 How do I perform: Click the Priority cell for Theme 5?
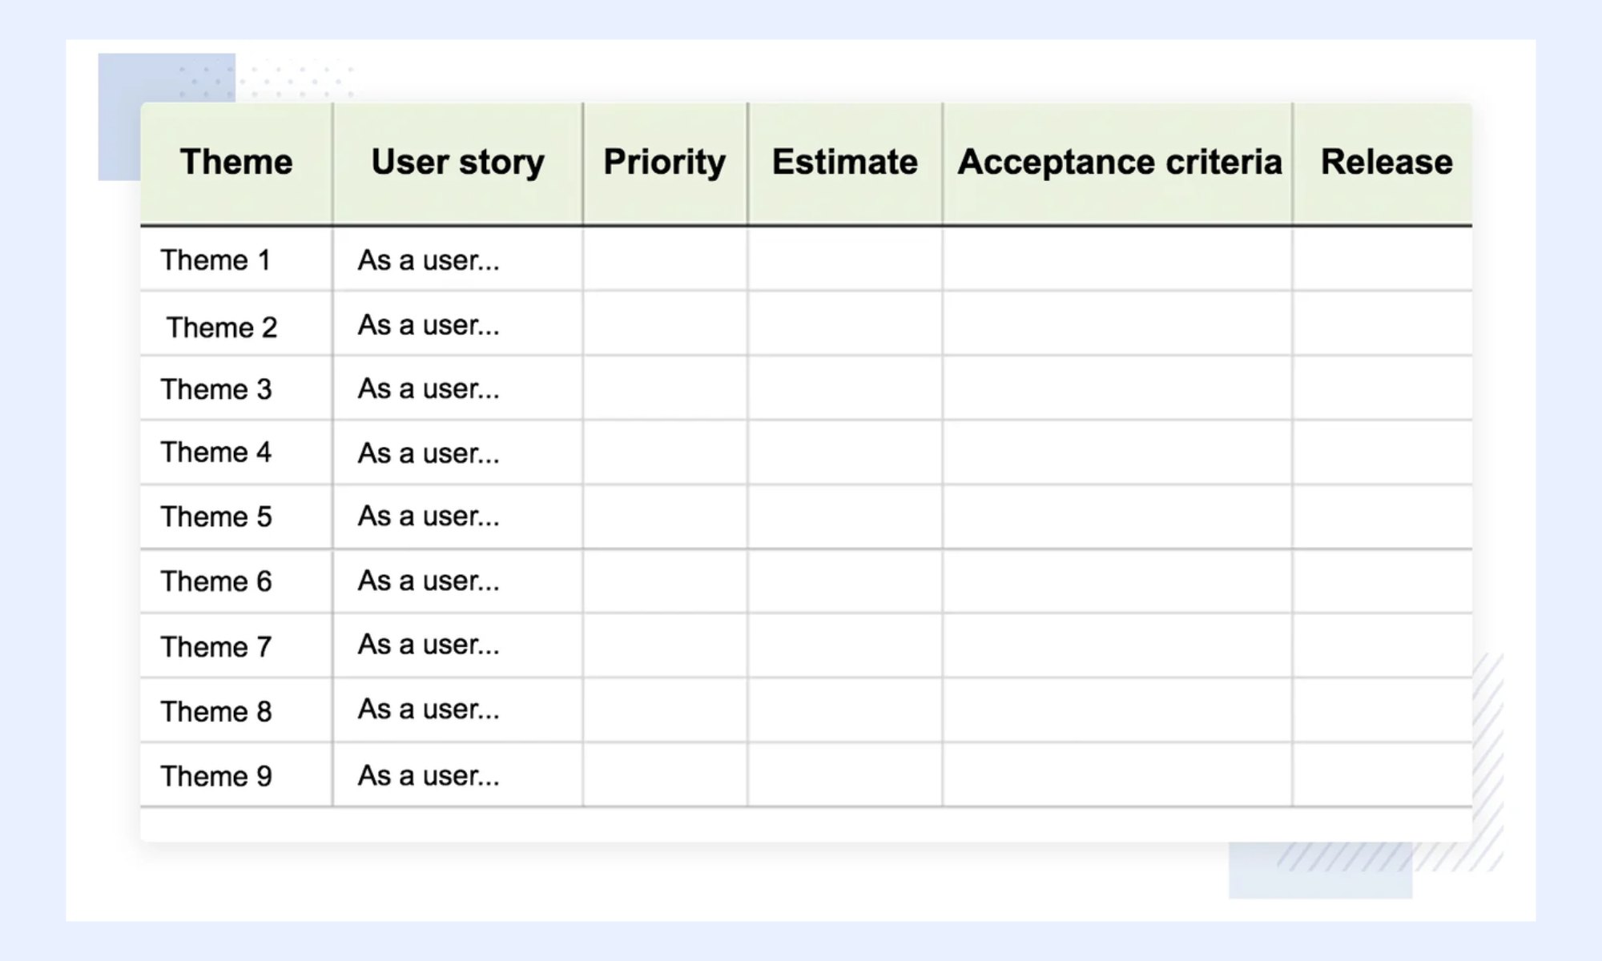pos(665,517)
